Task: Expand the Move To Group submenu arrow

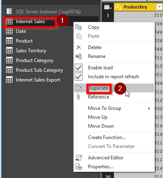Action: pyautogui.click(x=149, y=108)
